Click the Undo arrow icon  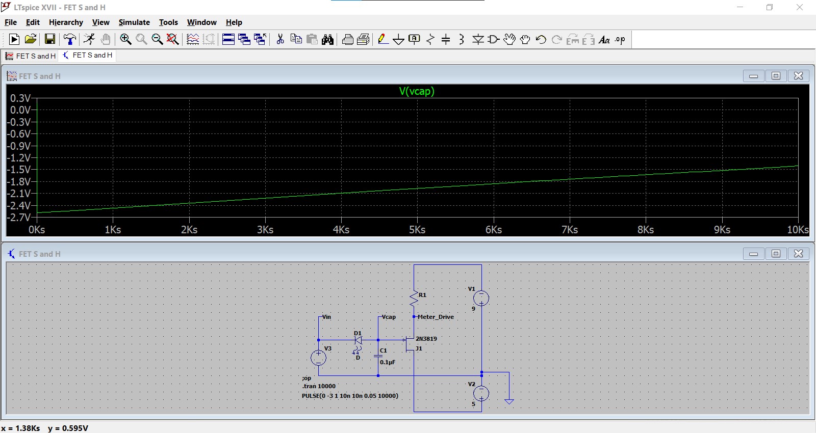click(x=541, y=39)
